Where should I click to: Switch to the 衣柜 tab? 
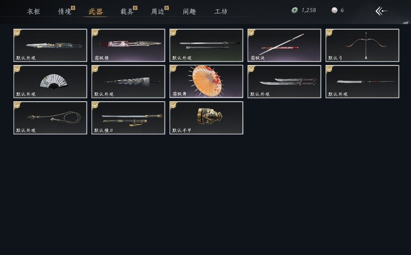(34, 12)
